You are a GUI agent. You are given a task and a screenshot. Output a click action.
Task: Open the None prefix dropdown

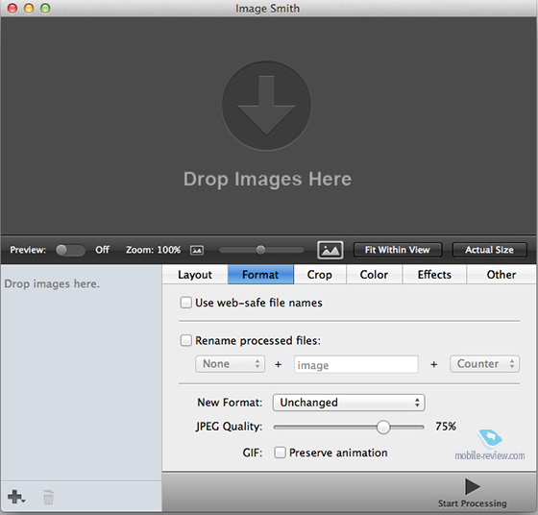pyautogui.click(x=230, y=364)
